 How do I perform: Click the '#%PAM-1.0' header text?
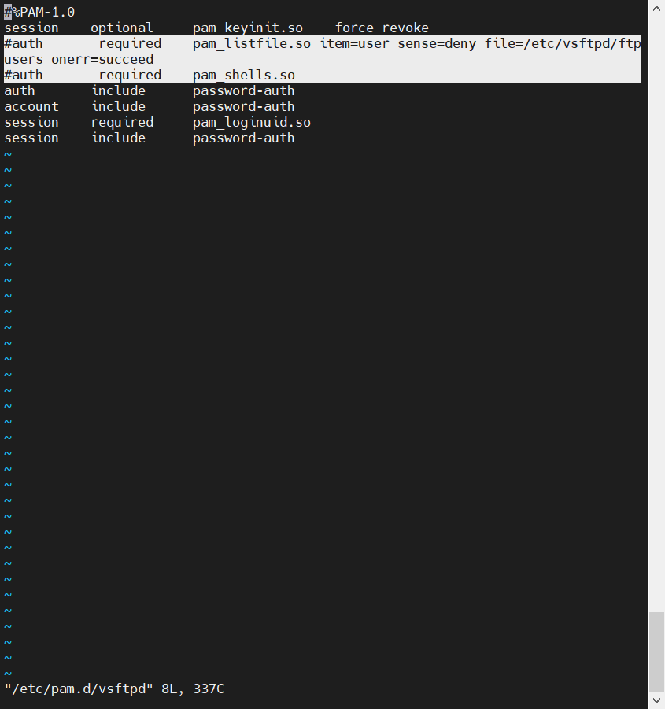tap(39, 13)
